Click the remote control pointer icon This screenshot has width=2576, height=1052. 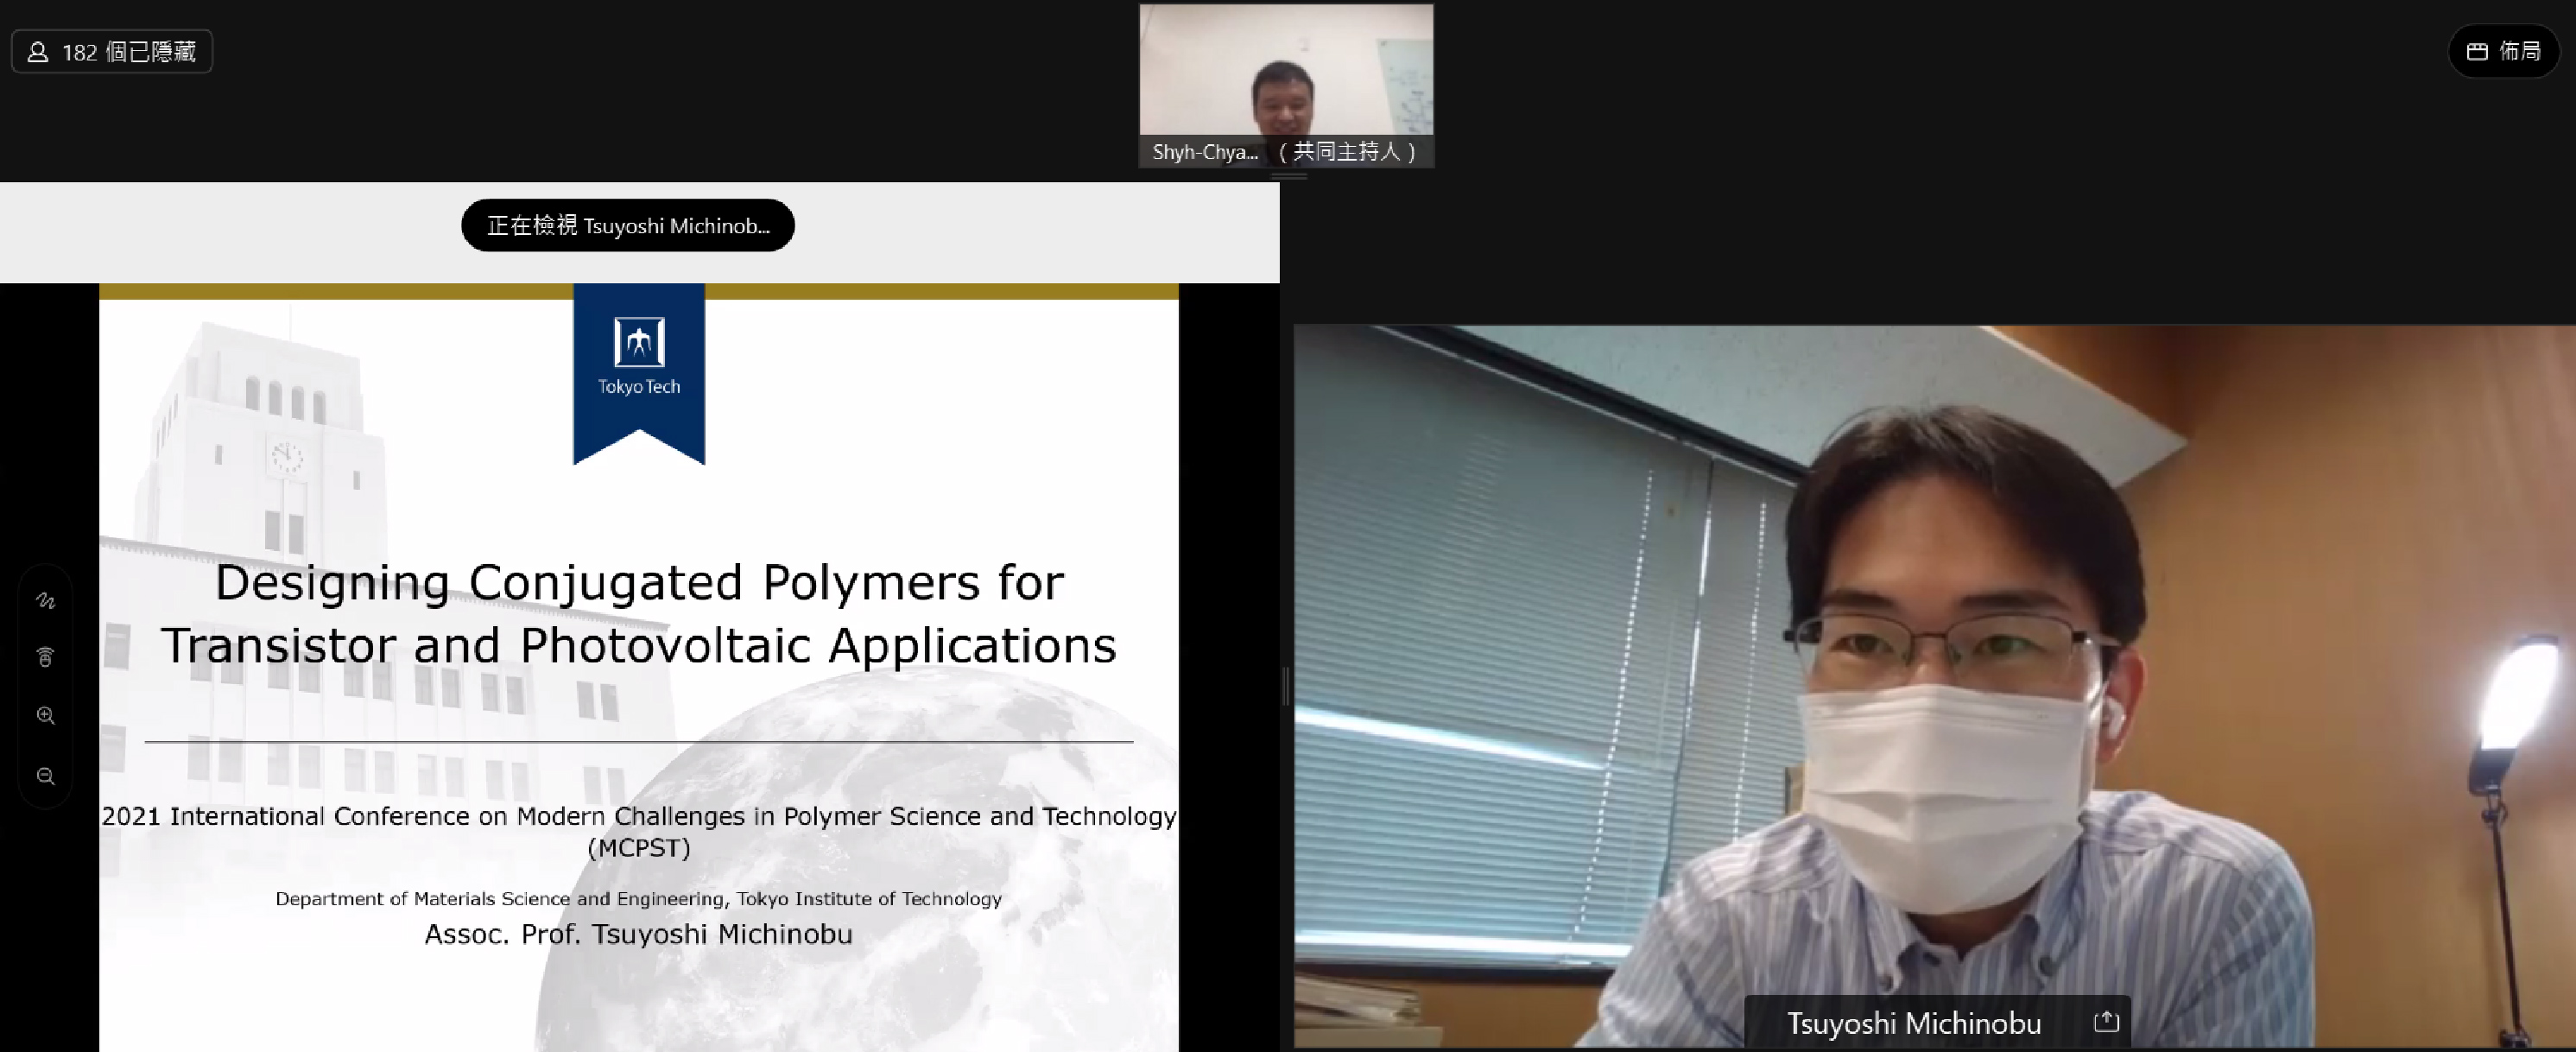tap(46, 657)
